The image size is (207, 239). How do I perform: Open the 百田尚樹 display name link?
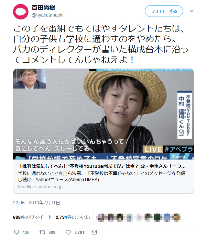[43, 7]
